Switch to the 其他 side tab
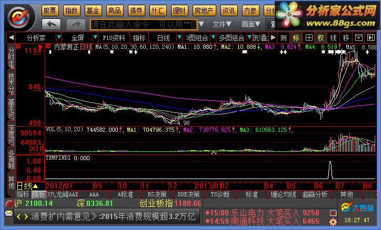 point(11,182)
